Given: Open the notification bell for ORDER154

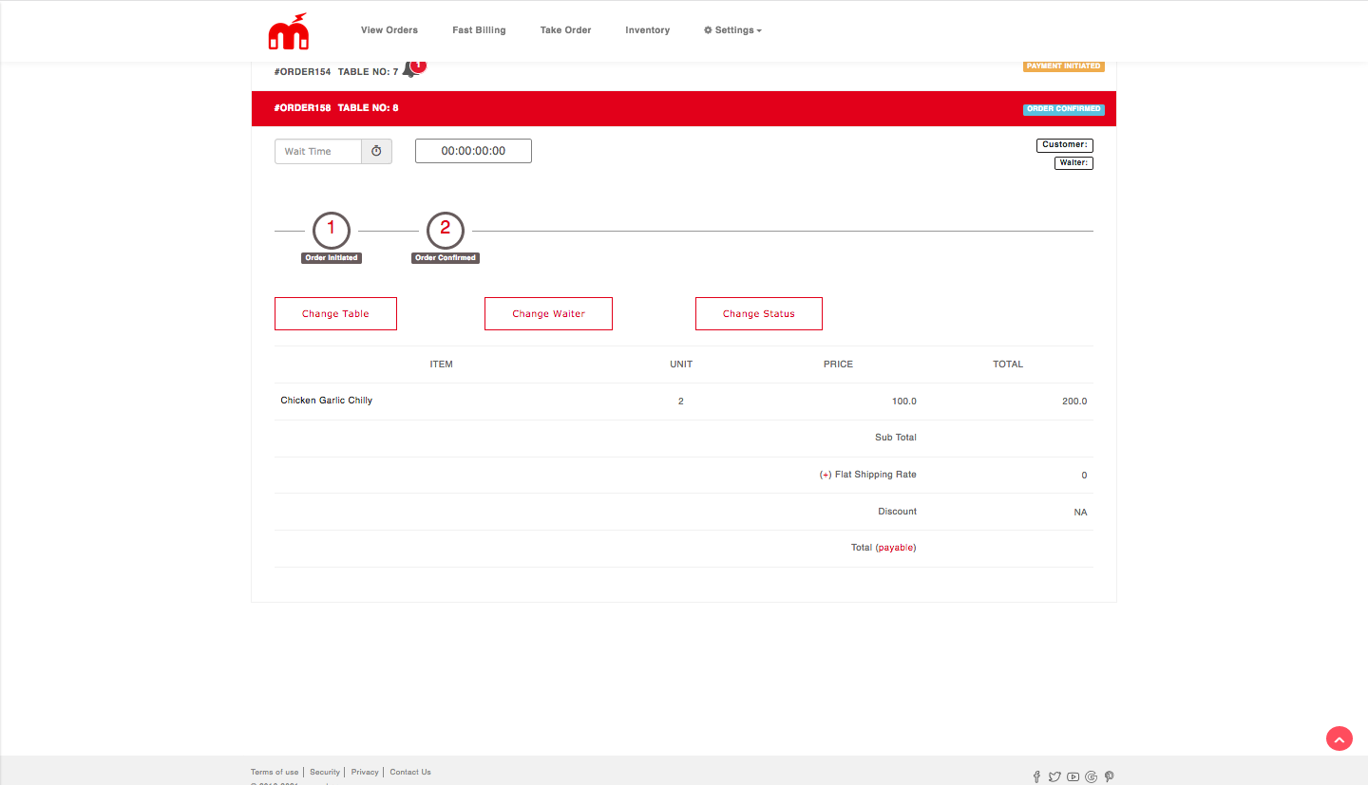Looking at the screenshot, I should (413, 68).
